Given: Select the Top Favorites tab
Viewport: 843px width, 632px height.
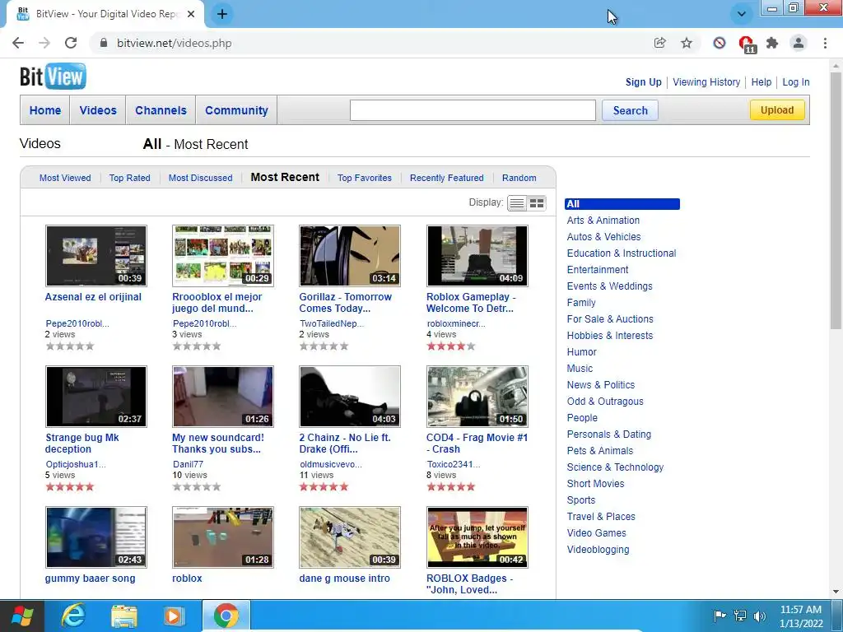Looking at the screenshot, I should tap(365, 178).
